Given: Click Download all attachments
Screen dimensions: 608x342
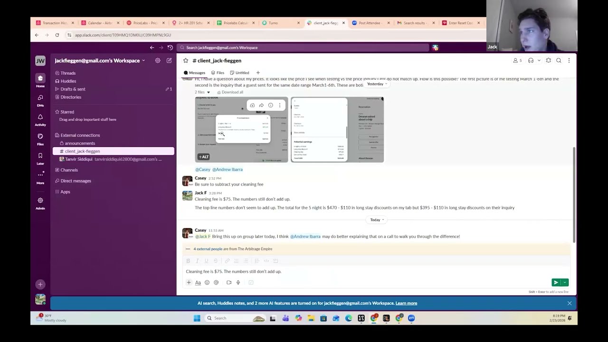Looking at the screenshot, I should pos(230,92).
